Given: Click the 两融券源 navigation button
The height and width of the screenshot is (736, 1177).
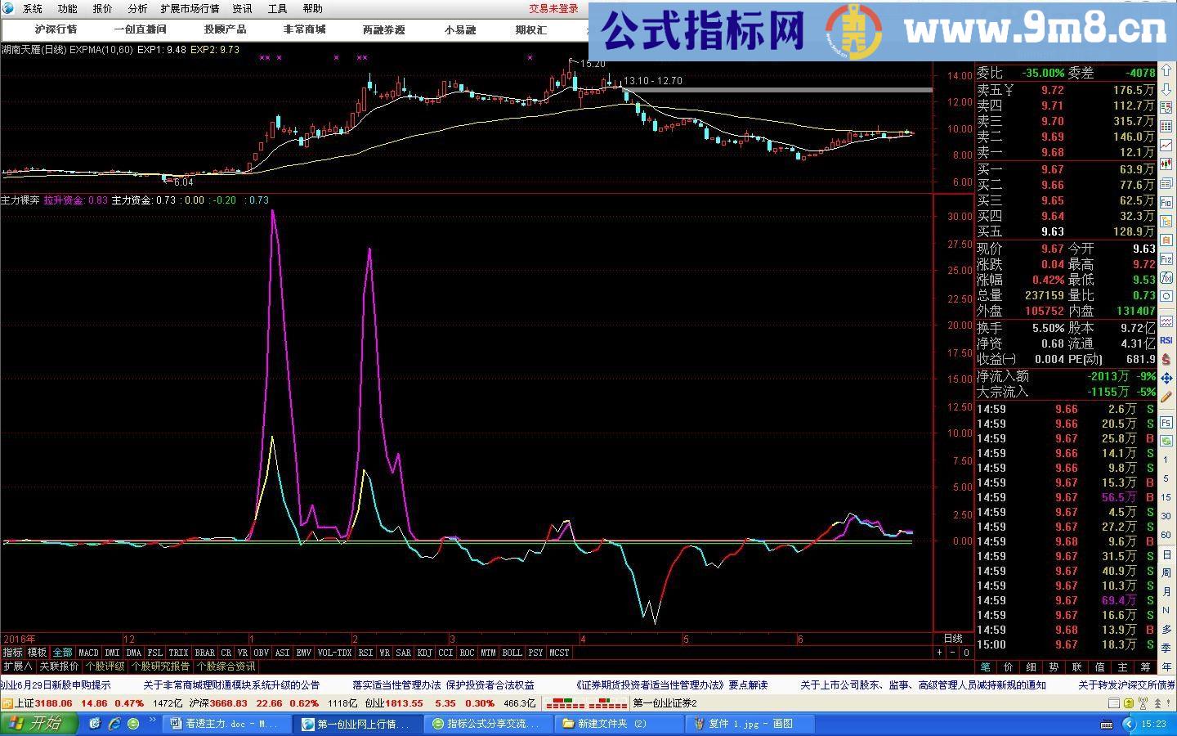Looking at the screenshot, I should coord(383,29).
